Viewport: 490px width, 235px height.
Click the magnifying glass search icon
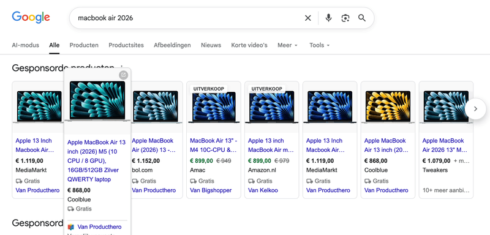362,18
